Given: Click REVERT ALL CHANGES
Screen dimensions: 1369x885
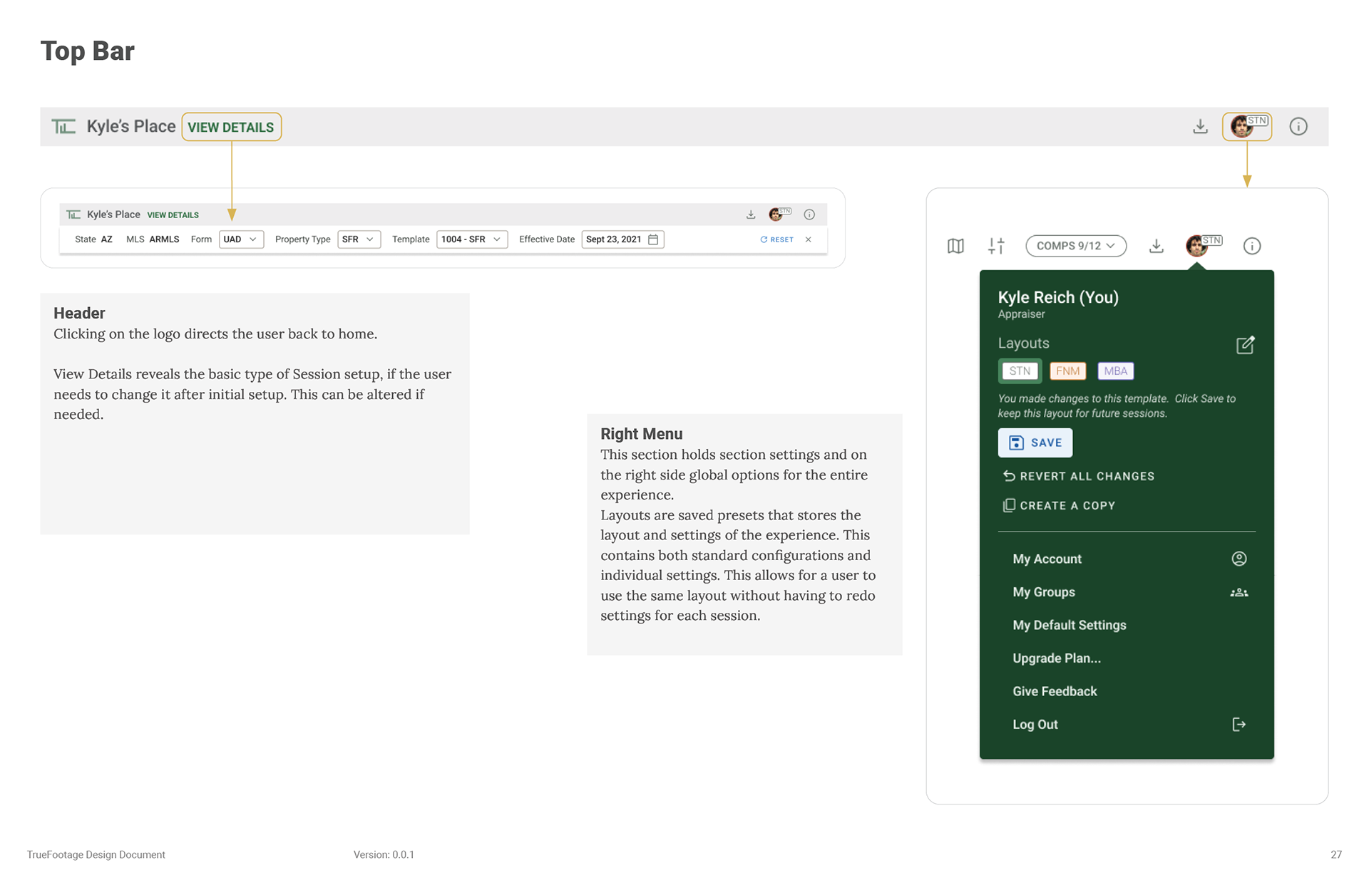Looking at the screenshot, I should tap(1078, 476).
